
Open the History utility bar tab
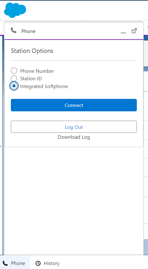click(47, 263)
